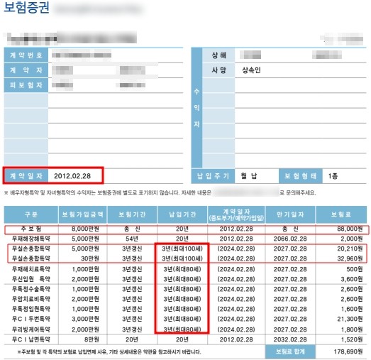This screenshot has width=371, height=360.
Task: Click the 보험가입금액 column header
Action: click(x=82, y=214)
